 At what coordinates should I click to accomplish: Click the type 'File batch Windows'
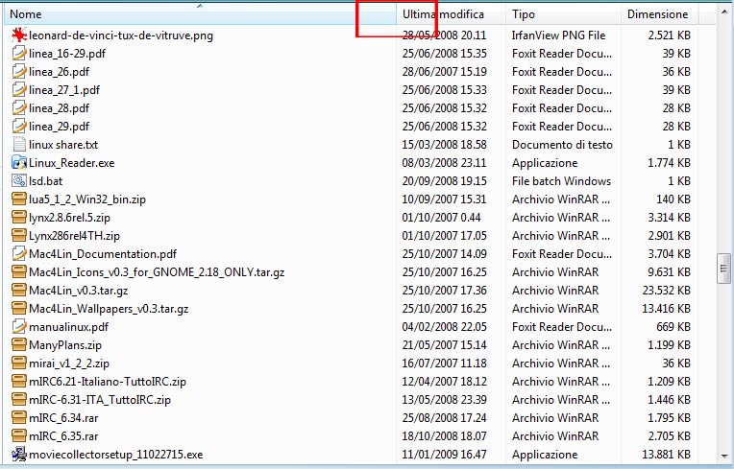click(x=561, y=181)
